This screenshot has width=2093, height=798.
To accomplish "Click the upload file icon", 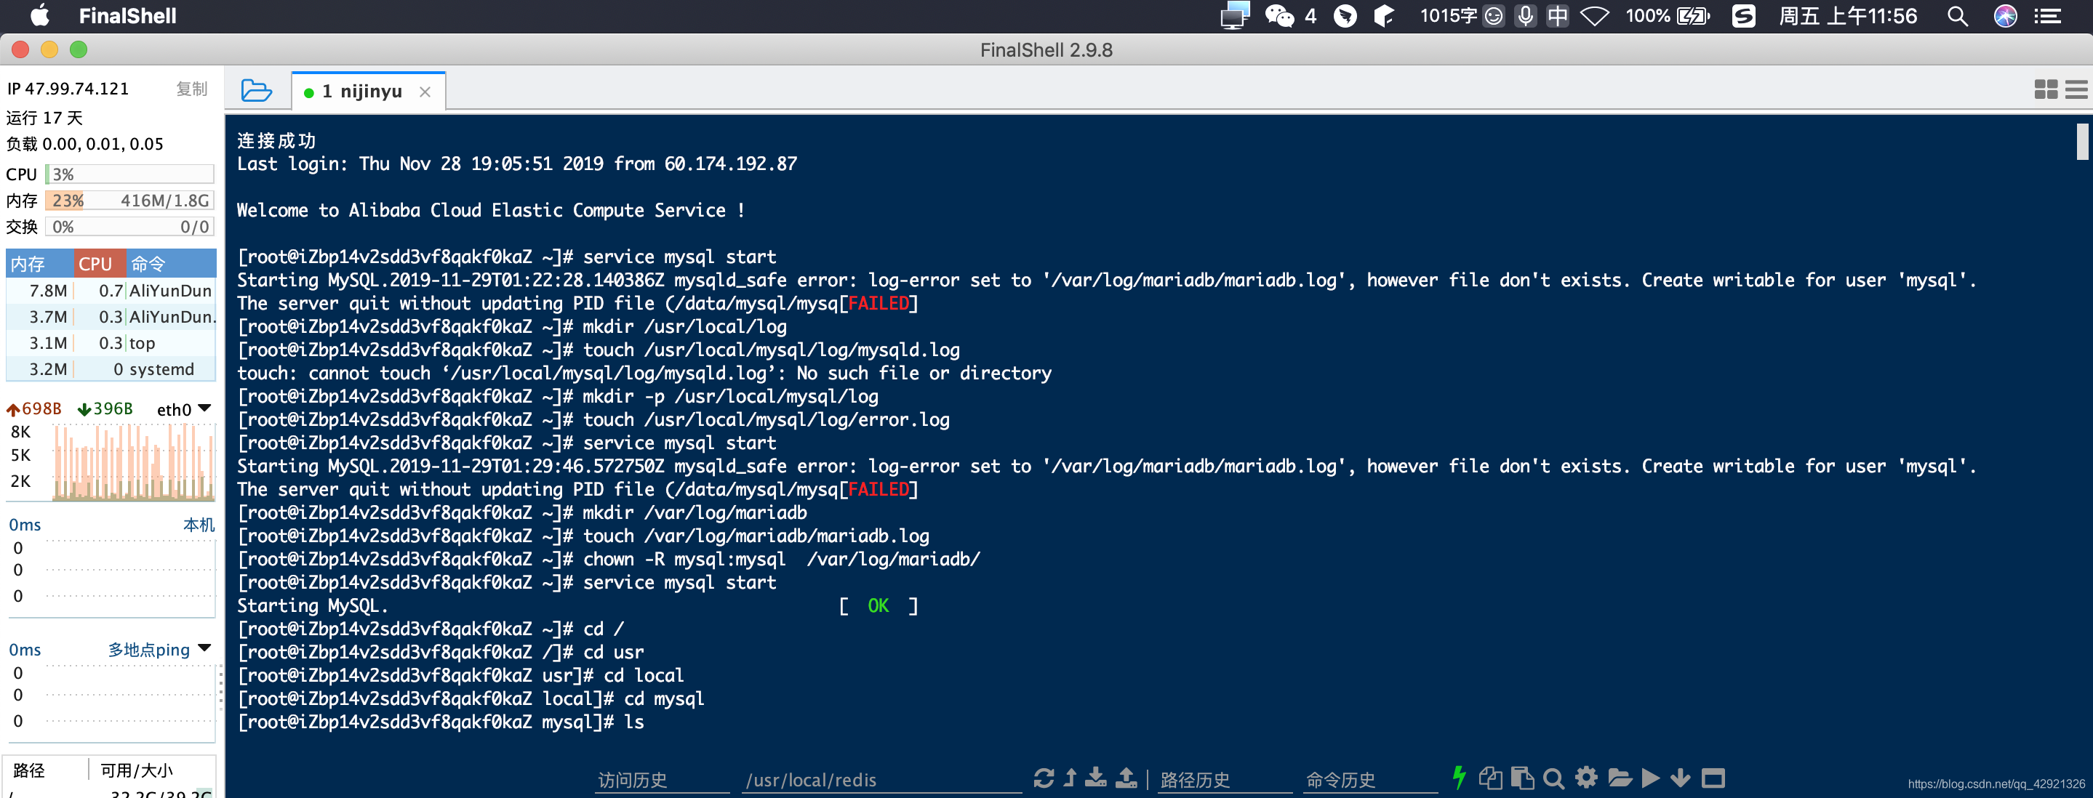I will 1126,778.
